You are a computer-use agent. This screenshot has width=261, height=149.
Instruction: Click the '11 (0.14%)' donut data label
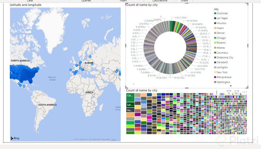coord(190,75)
